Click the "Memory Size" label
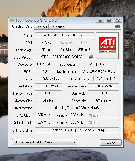 pyautogui.click(x=23, y=101)
